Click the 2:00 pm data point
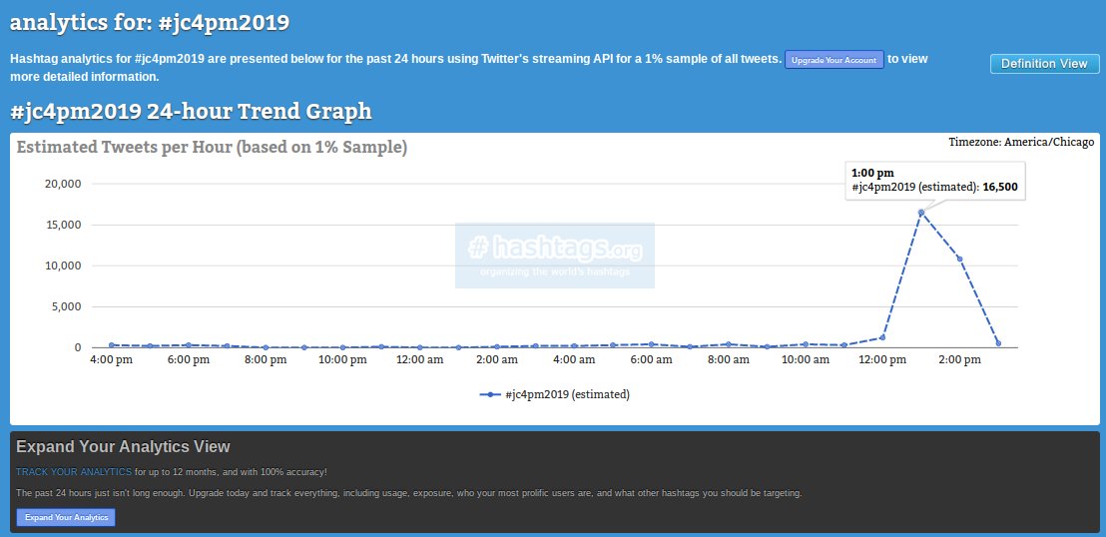 point(959,259)
